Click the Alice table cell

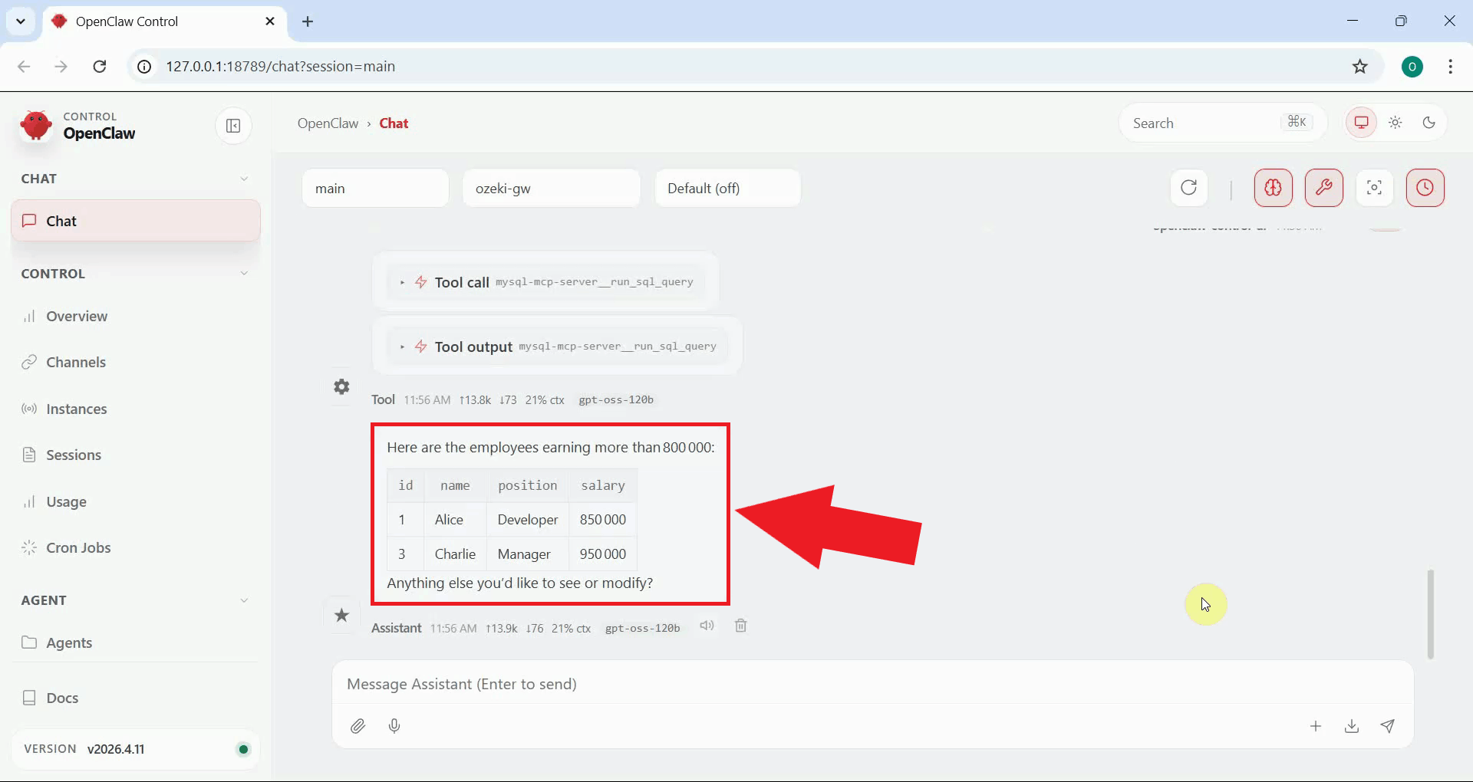tap(455, 519)
